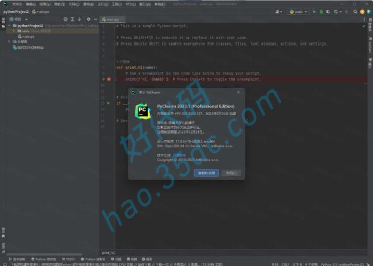Click the stop square icon in toolbar
Screen dimensions: 375x266
point(347,12)
